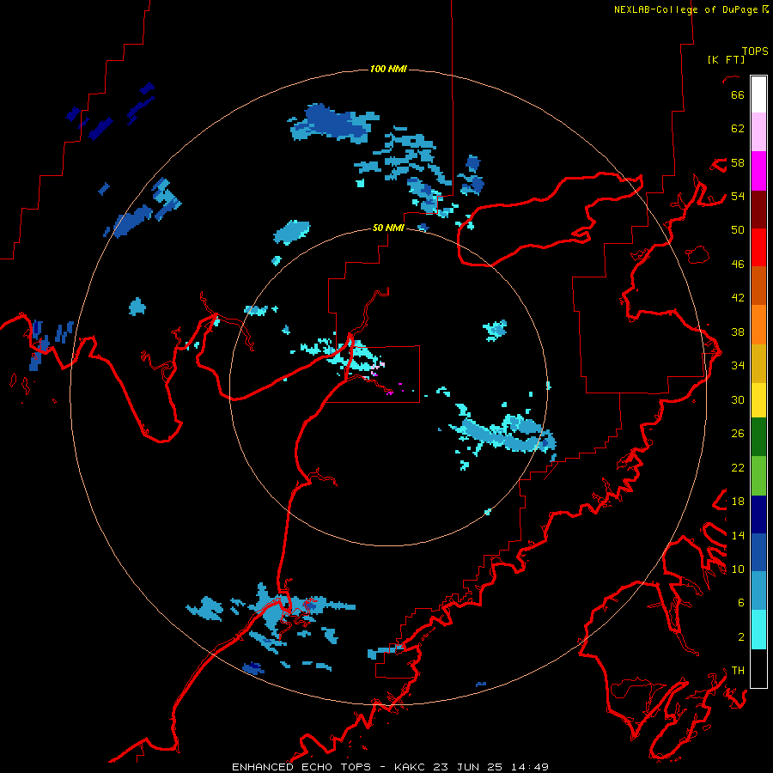
Task: Click the 2 value on the legend
Action: (741, 636)
